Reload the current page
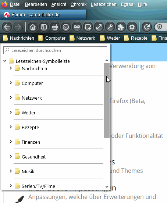Viewport: 167px width, 203px height. (x=147, y=27)
